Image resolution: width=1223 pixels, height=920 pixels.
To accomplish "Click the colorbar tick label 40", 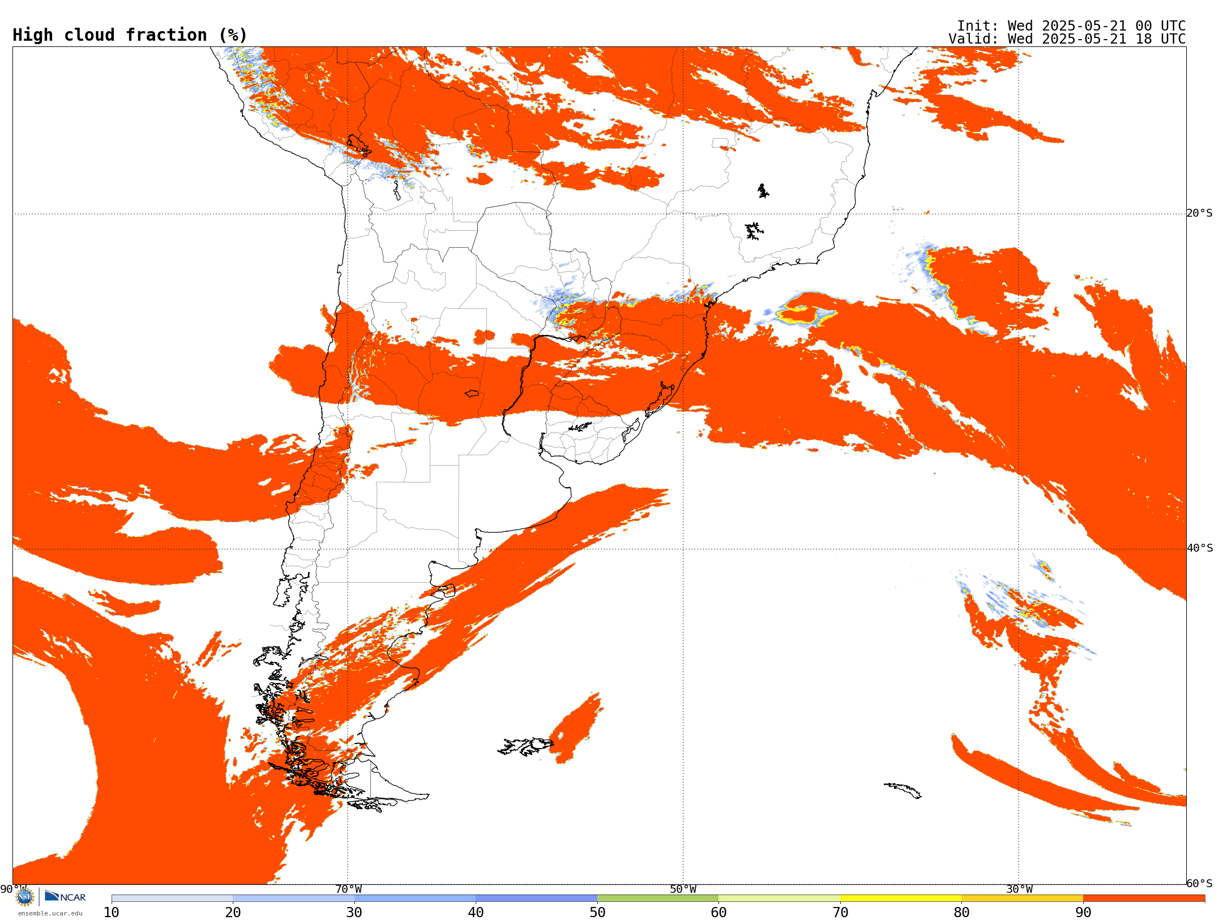I will pyautogui.click(x=476, y=912).
